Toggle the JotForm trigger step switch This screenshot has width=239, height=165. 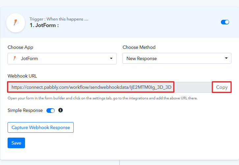click(225, 22)
